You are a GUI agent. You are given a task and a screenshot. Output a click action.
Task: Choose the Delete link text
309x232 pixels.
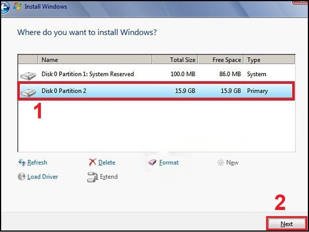[107, 163]
